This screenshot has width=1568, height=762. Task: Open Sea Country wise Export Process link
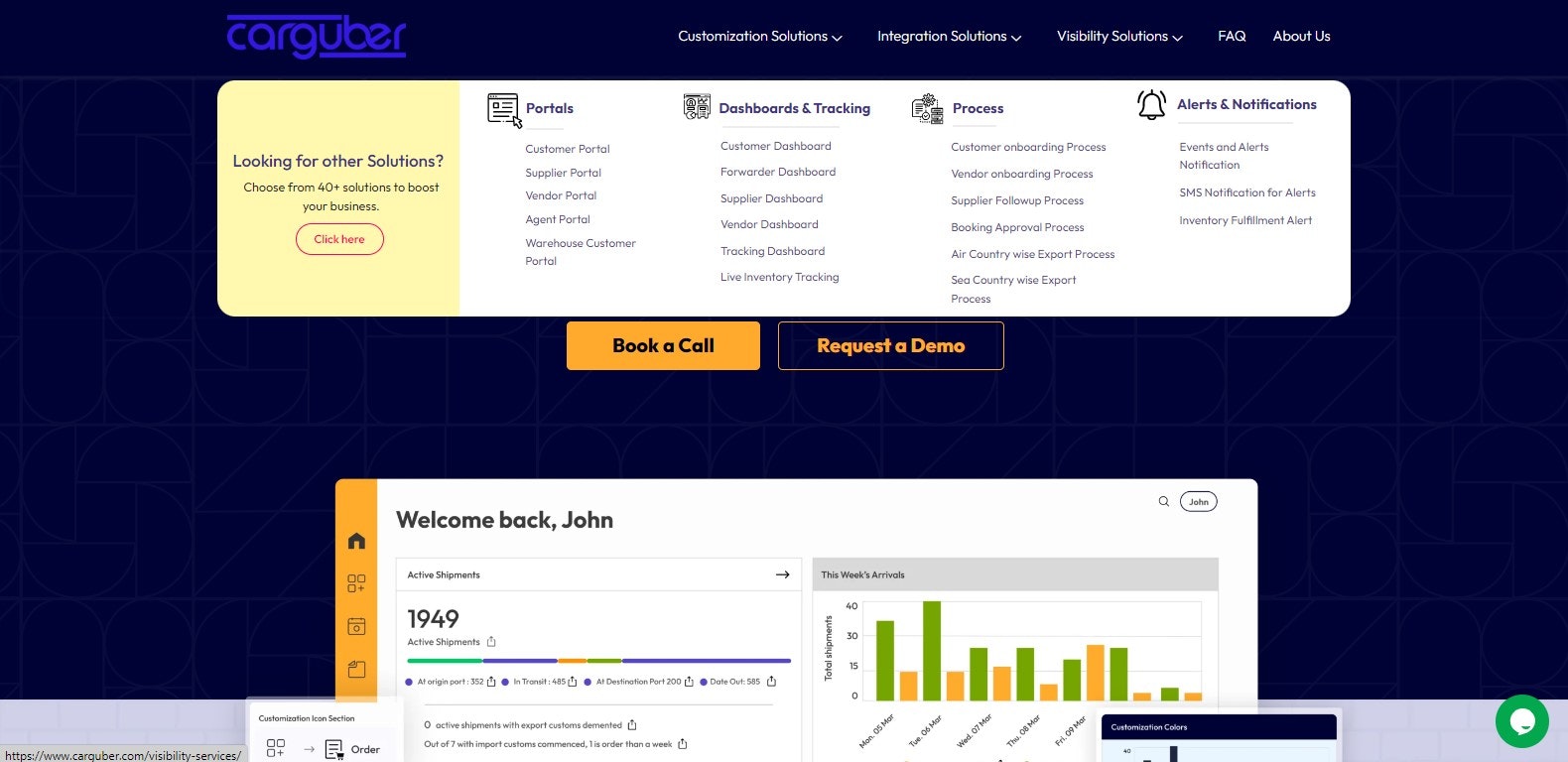click(1013, 289)
